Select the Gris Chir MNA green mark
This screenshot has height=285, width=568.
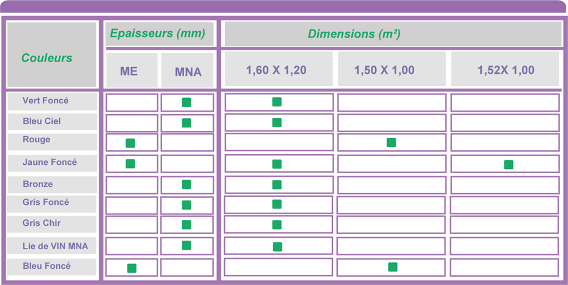[187, 225]
